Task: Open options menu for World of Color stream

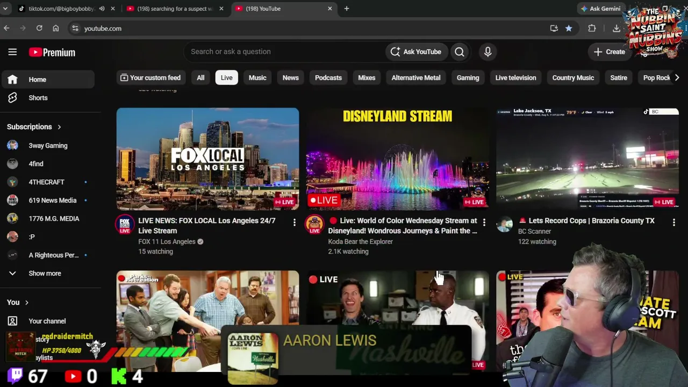Action: [484, 222]
